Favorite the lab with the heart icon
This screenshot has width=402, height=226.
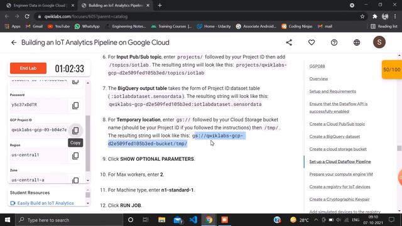pos(312,43)
